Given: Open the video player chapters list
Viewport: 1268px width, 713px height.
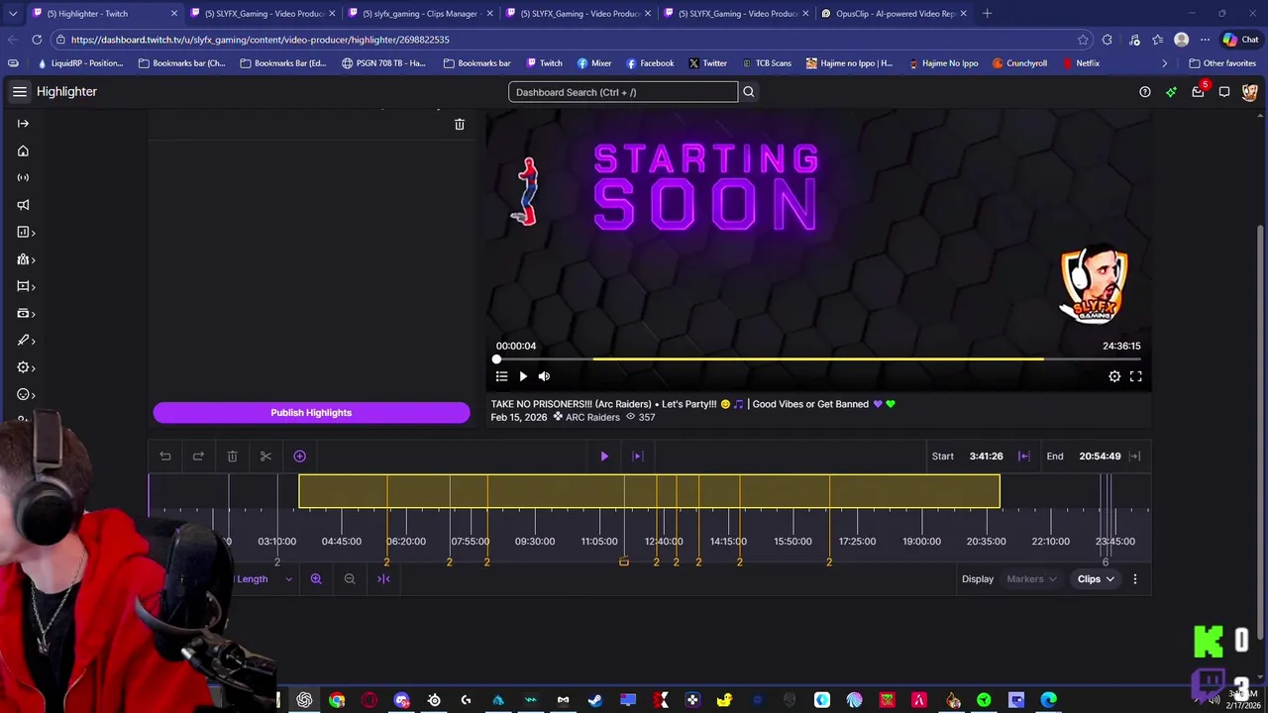Looking at the screenshot, I should (x=501, y=376).
